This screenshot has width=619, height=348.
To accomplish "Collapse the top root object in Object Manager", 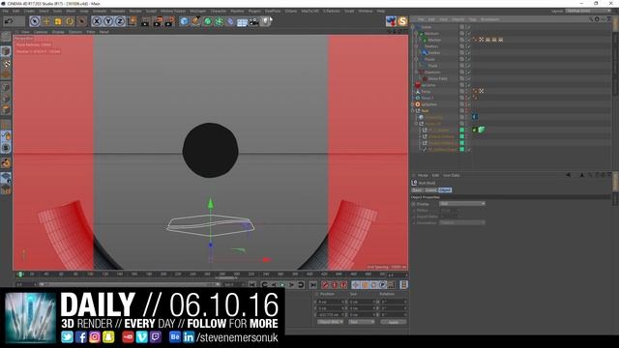I will 413,27.
